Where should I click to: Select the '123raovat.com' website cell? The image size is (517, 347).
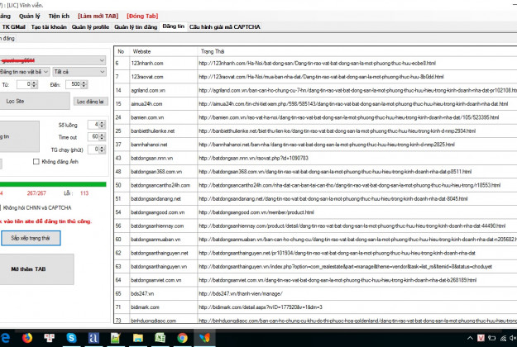click(164, 77)
